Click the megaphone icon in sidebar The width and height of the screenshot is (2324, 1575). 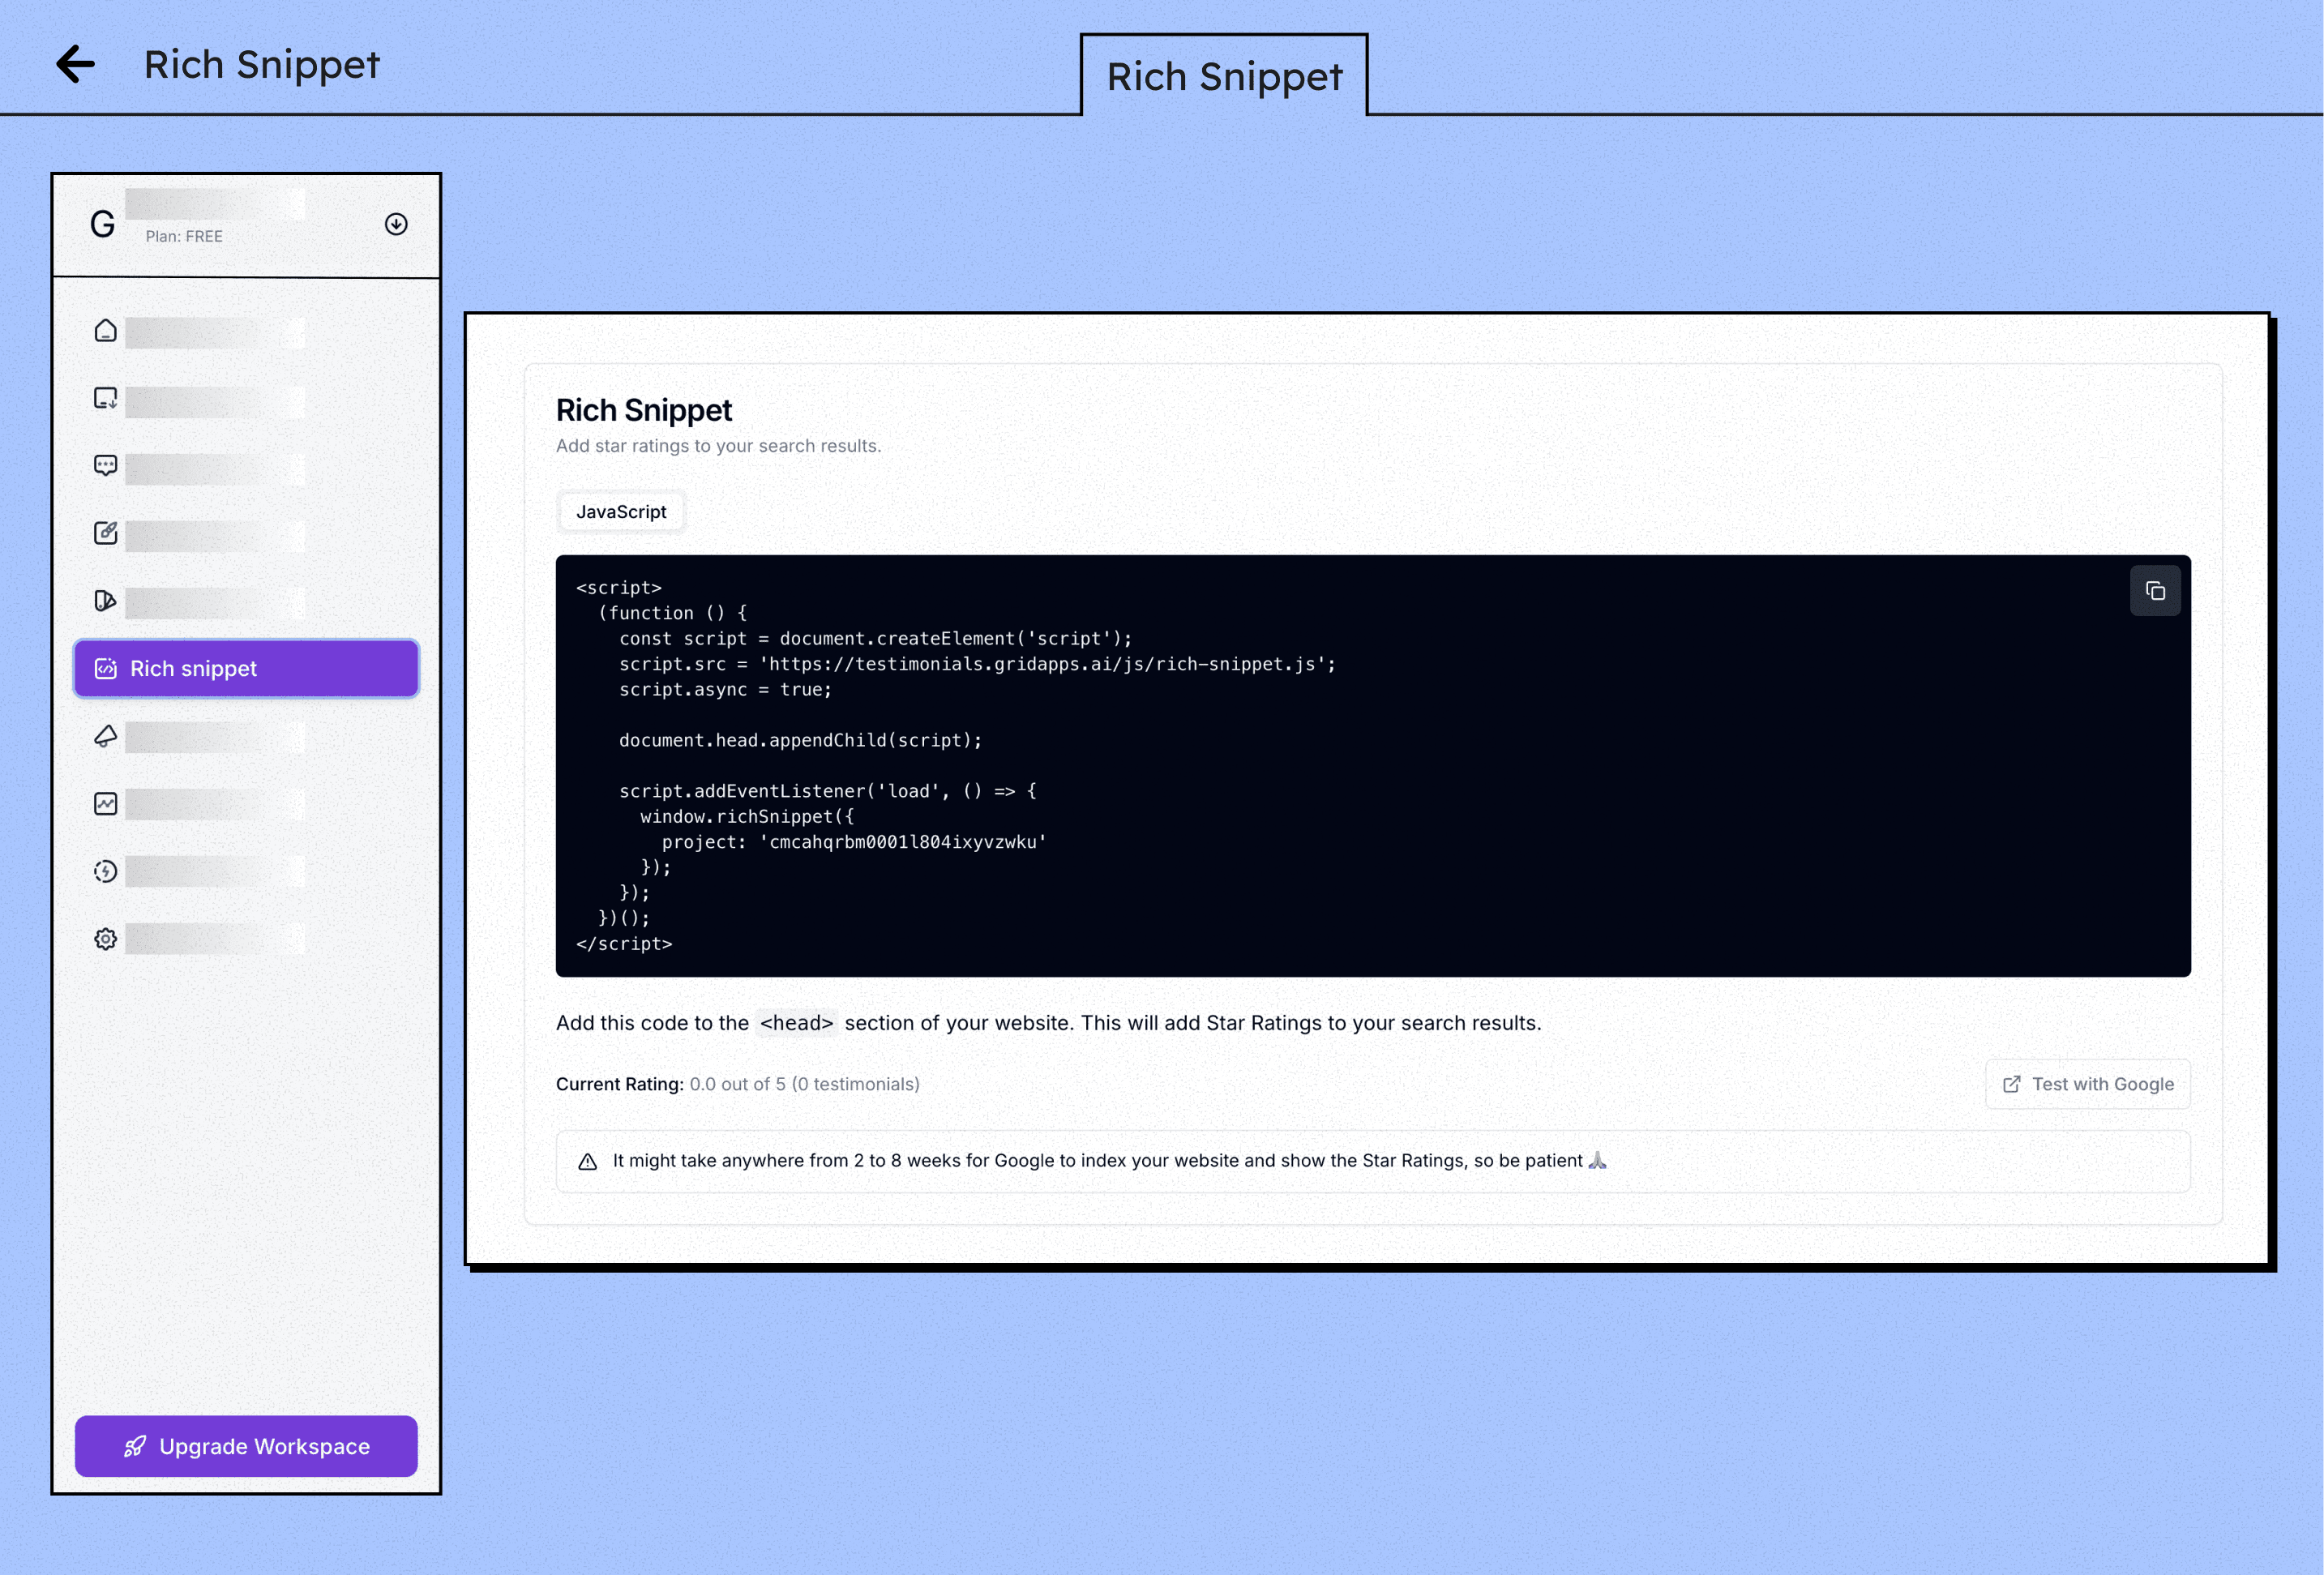point(105,737)
